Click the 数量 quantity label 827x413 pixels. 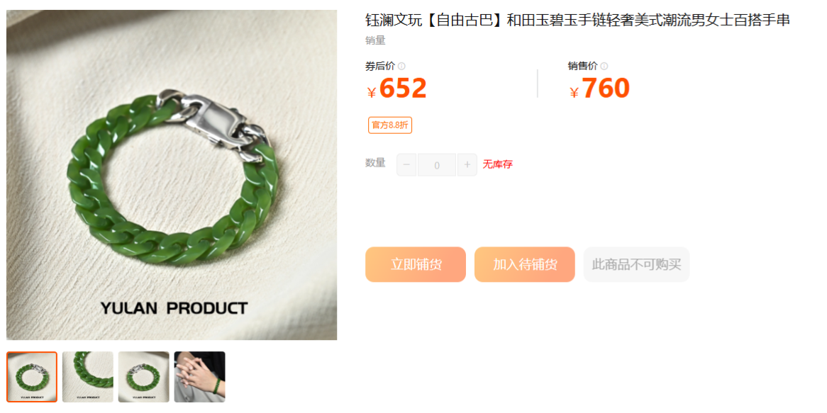(375, 163)
